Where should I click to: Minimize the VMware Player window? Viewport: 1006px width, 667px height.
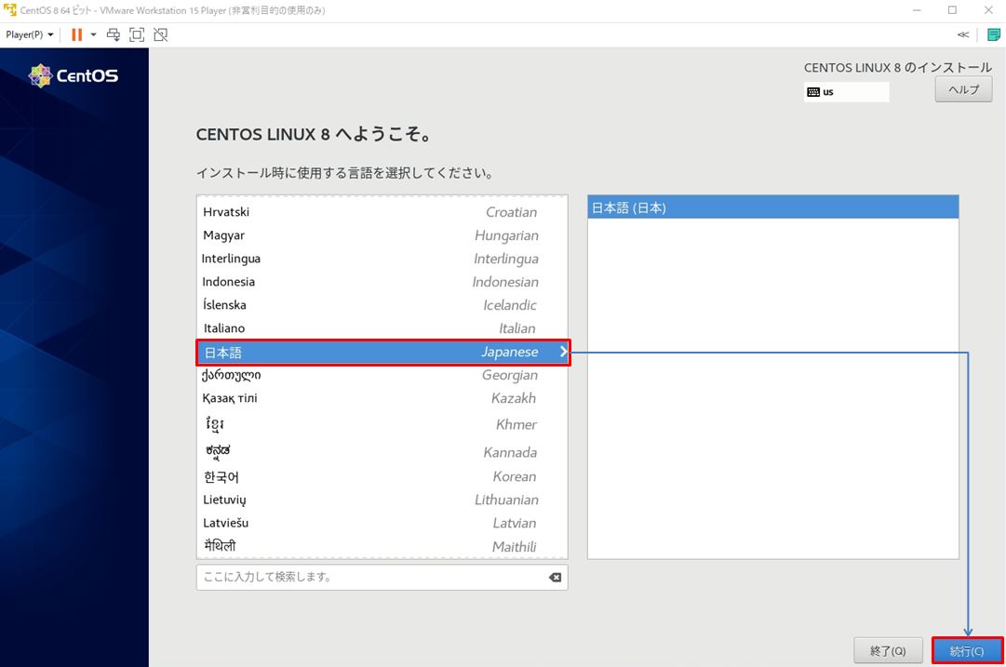tap(917, 10)
